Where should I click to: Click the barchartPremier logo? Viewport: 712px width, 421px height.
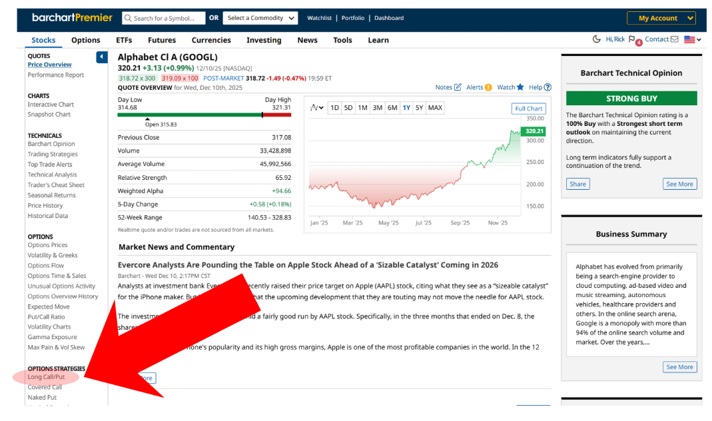click(x=72, y=18)
